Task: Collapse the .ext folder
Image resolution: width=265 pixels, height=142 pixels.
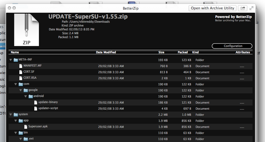Action: coord(21,139)
